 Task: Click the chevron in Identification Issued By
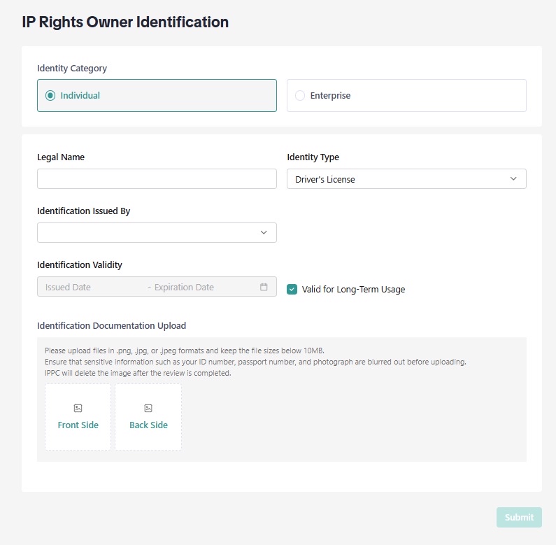[264, 233]
